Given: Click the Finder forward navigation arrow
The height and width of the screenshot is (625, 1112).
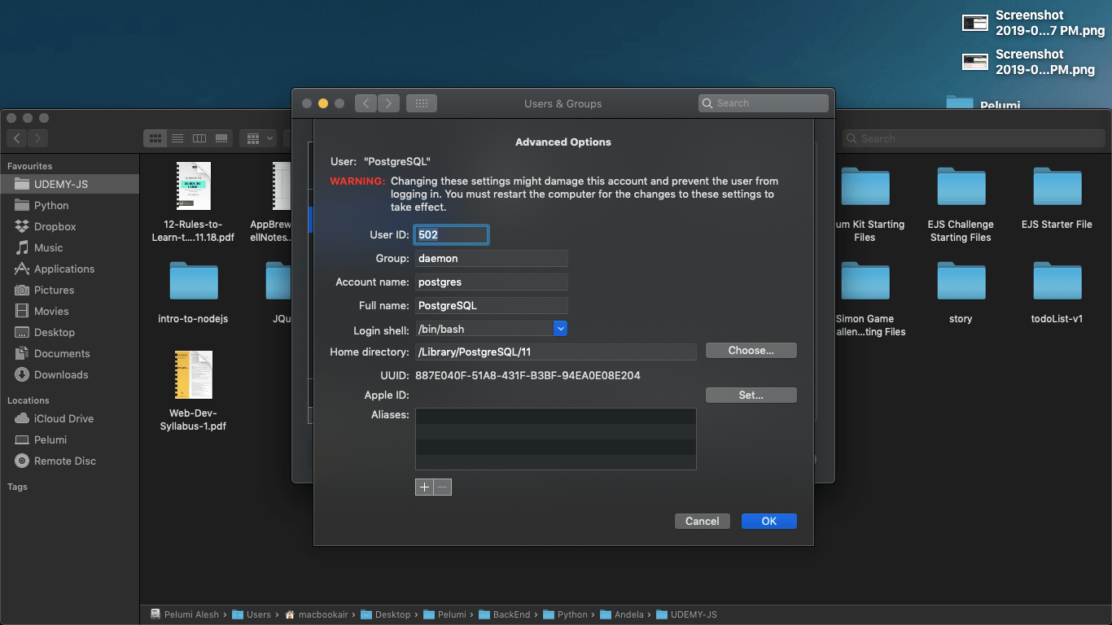Looking at the screenshot, I should pyautogui.click(x=38, y=138).
